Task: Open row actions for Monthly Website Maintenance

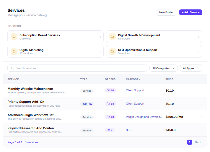Action: click(x=202, y=90)
